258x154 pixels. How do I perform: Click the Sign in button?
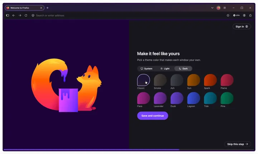[242, 27]
